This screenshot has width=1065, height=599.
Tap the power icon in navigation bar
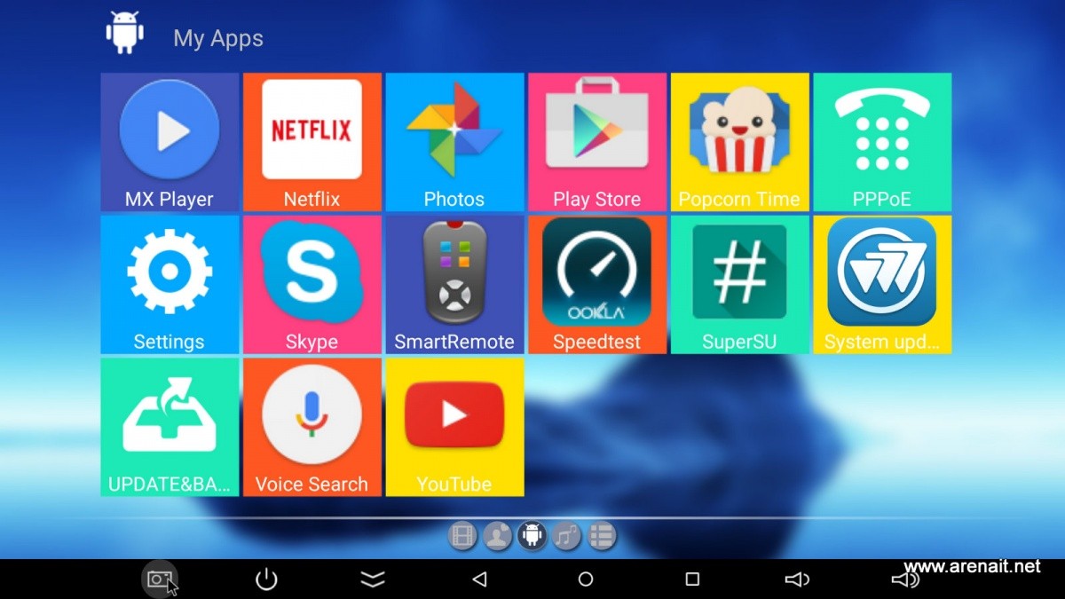[266, 579]
